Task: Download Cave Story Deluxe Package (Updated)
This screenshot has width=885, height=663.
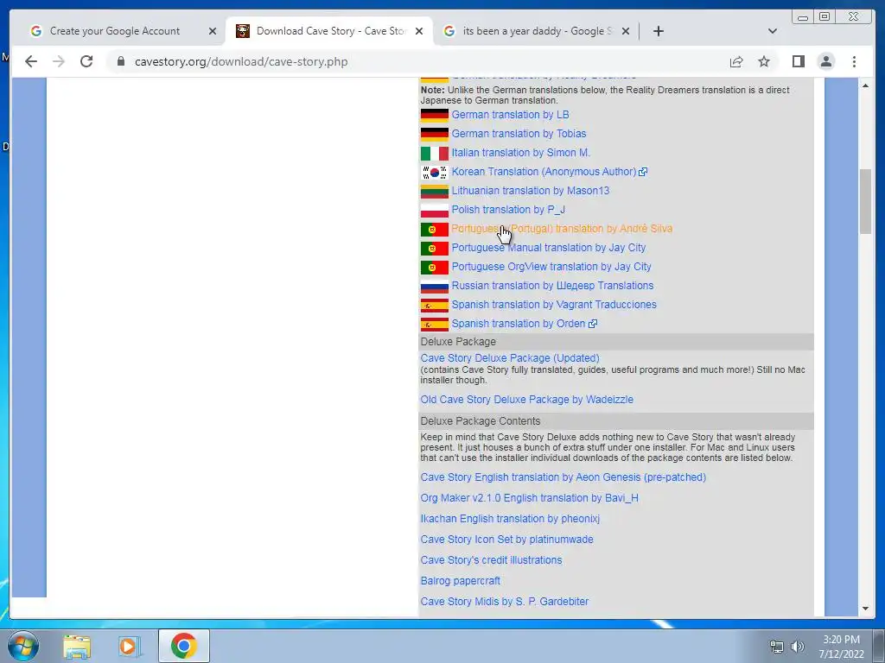Action: 510,358
